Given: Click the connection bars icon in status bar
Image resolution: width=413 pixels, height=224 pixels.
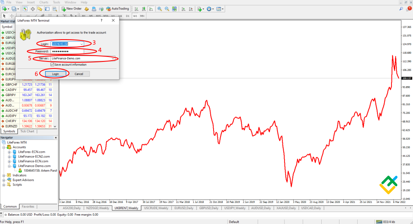Looking at the screenshot, I should click(x=379, y=222).
